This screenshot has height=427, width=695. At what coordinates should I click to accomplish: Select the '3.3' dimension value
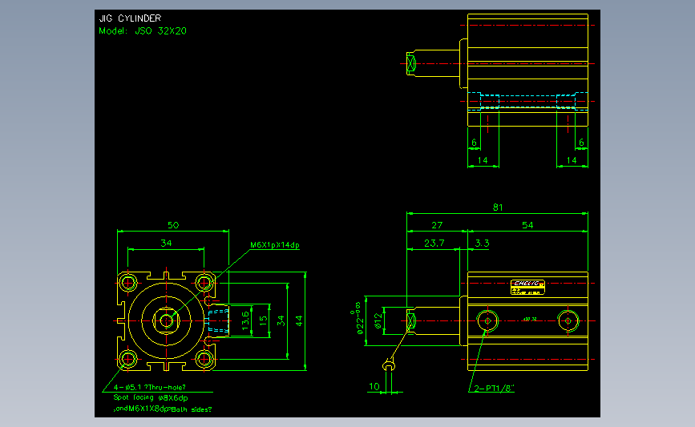point(482,244)
